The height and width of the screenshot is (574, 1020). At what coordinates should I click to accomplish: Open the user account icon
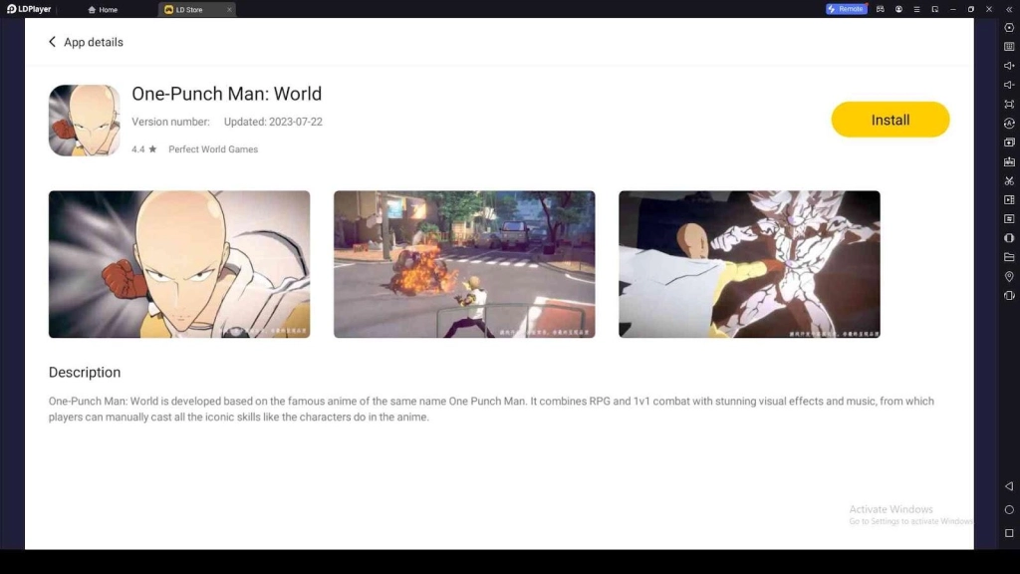pyautogui.click(x=898, y=9)
